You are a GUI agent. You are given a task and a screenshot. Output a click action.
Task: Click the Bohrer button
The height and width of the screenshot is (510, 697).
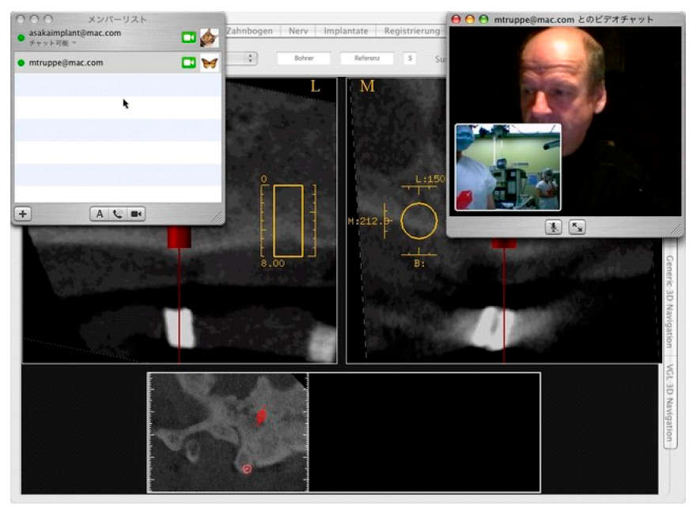point(304,59)
